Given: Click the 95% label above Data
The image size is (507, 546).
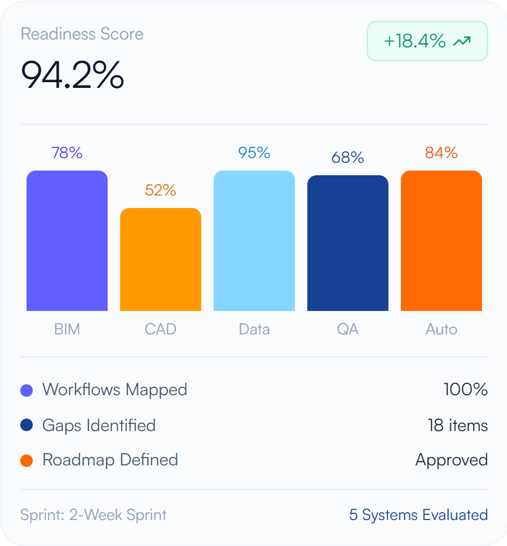Looking at the screenshot, I should [254, 153].
